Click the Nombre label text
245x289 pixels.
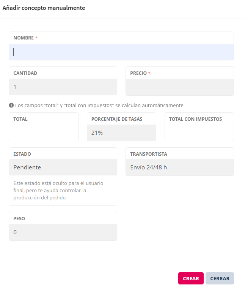click(23, 38)
